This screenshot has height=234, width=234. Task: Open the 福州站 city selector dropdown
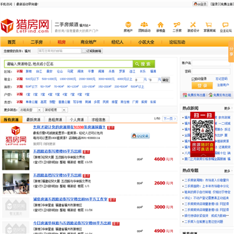(85, 25)
